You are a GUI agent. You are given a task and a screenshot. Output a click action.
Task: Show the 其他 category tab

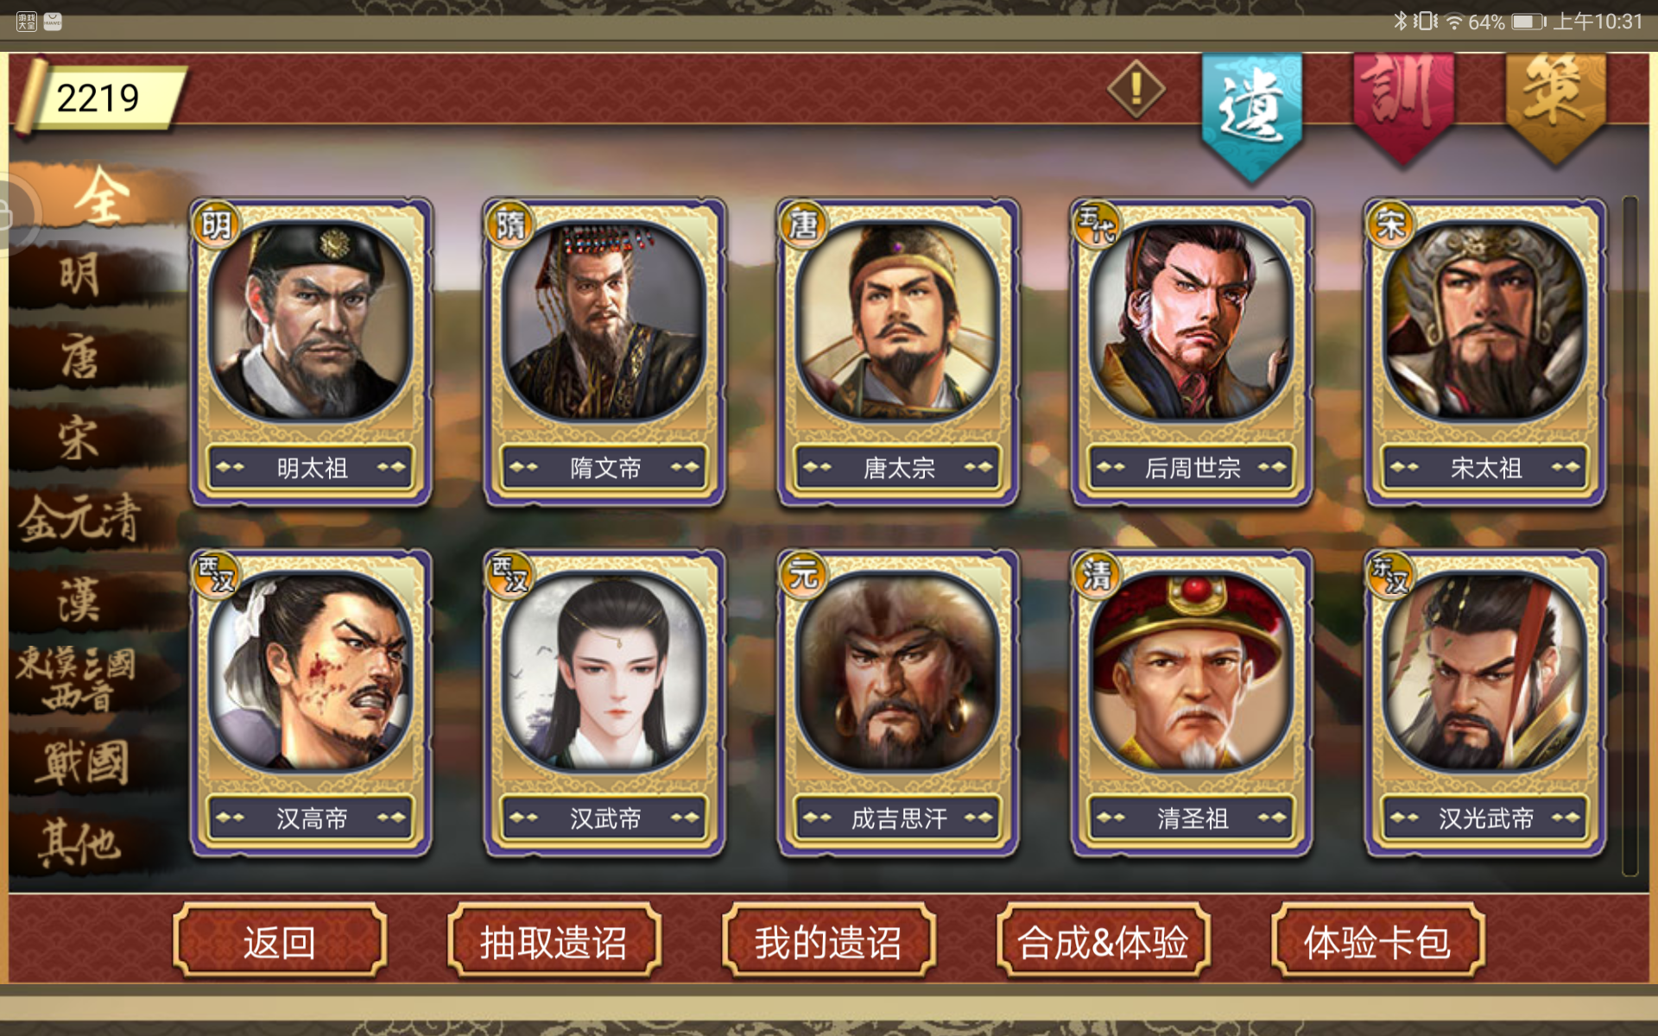[x=79, y=842]
